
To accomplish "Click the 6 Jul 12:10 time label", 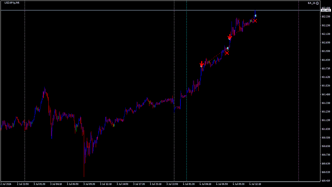I will tap(256, 184).
